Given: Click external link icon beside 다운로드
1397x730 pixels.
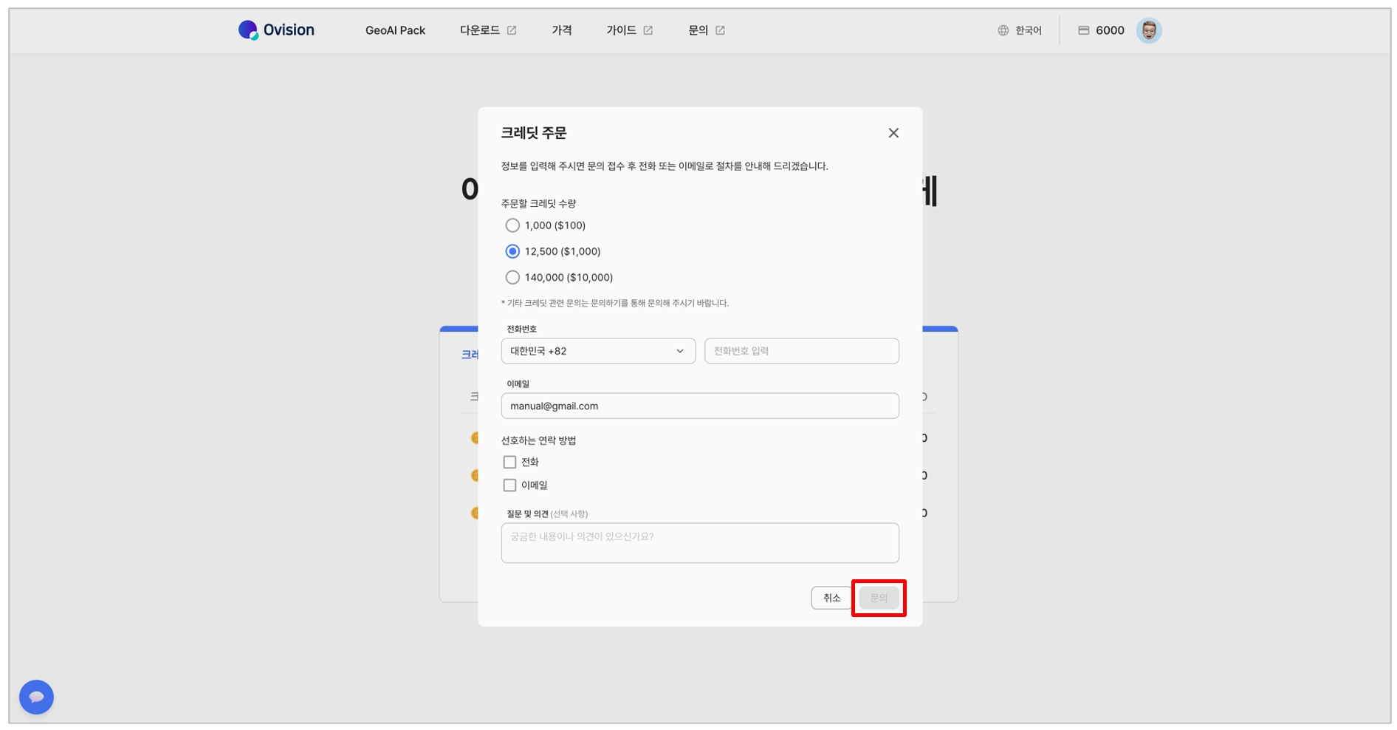Looking at the screenshot, I should tap(512, 30).
